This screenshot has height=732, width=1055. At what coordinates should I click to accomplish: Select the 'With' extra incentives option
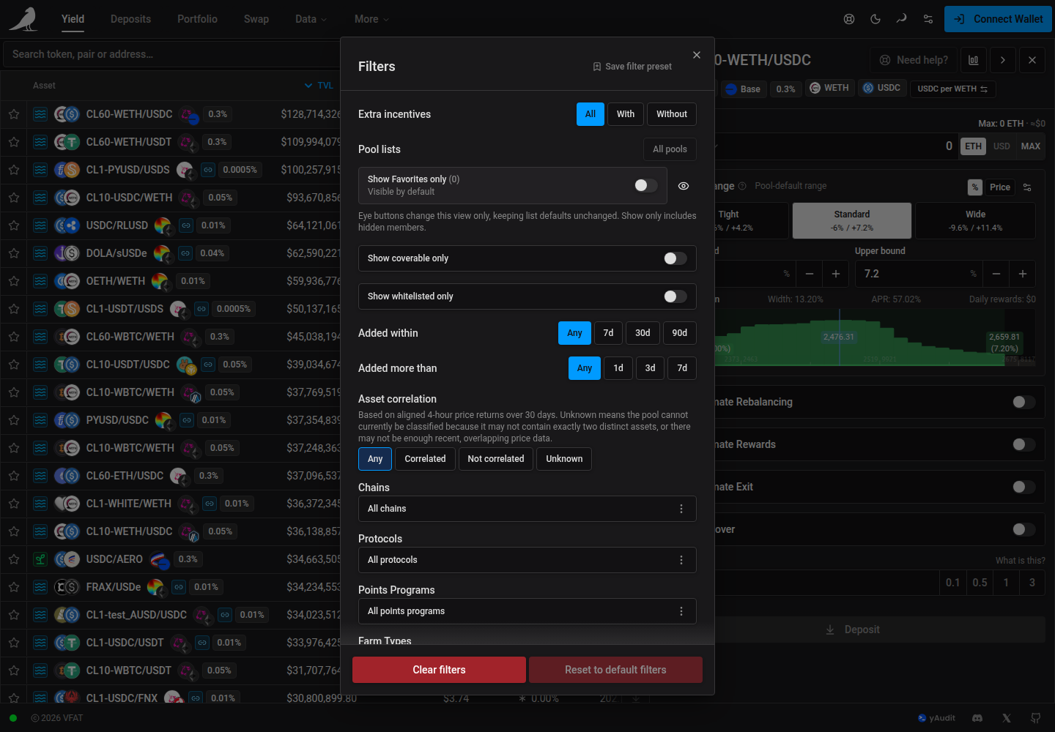(x=626, y=114)
